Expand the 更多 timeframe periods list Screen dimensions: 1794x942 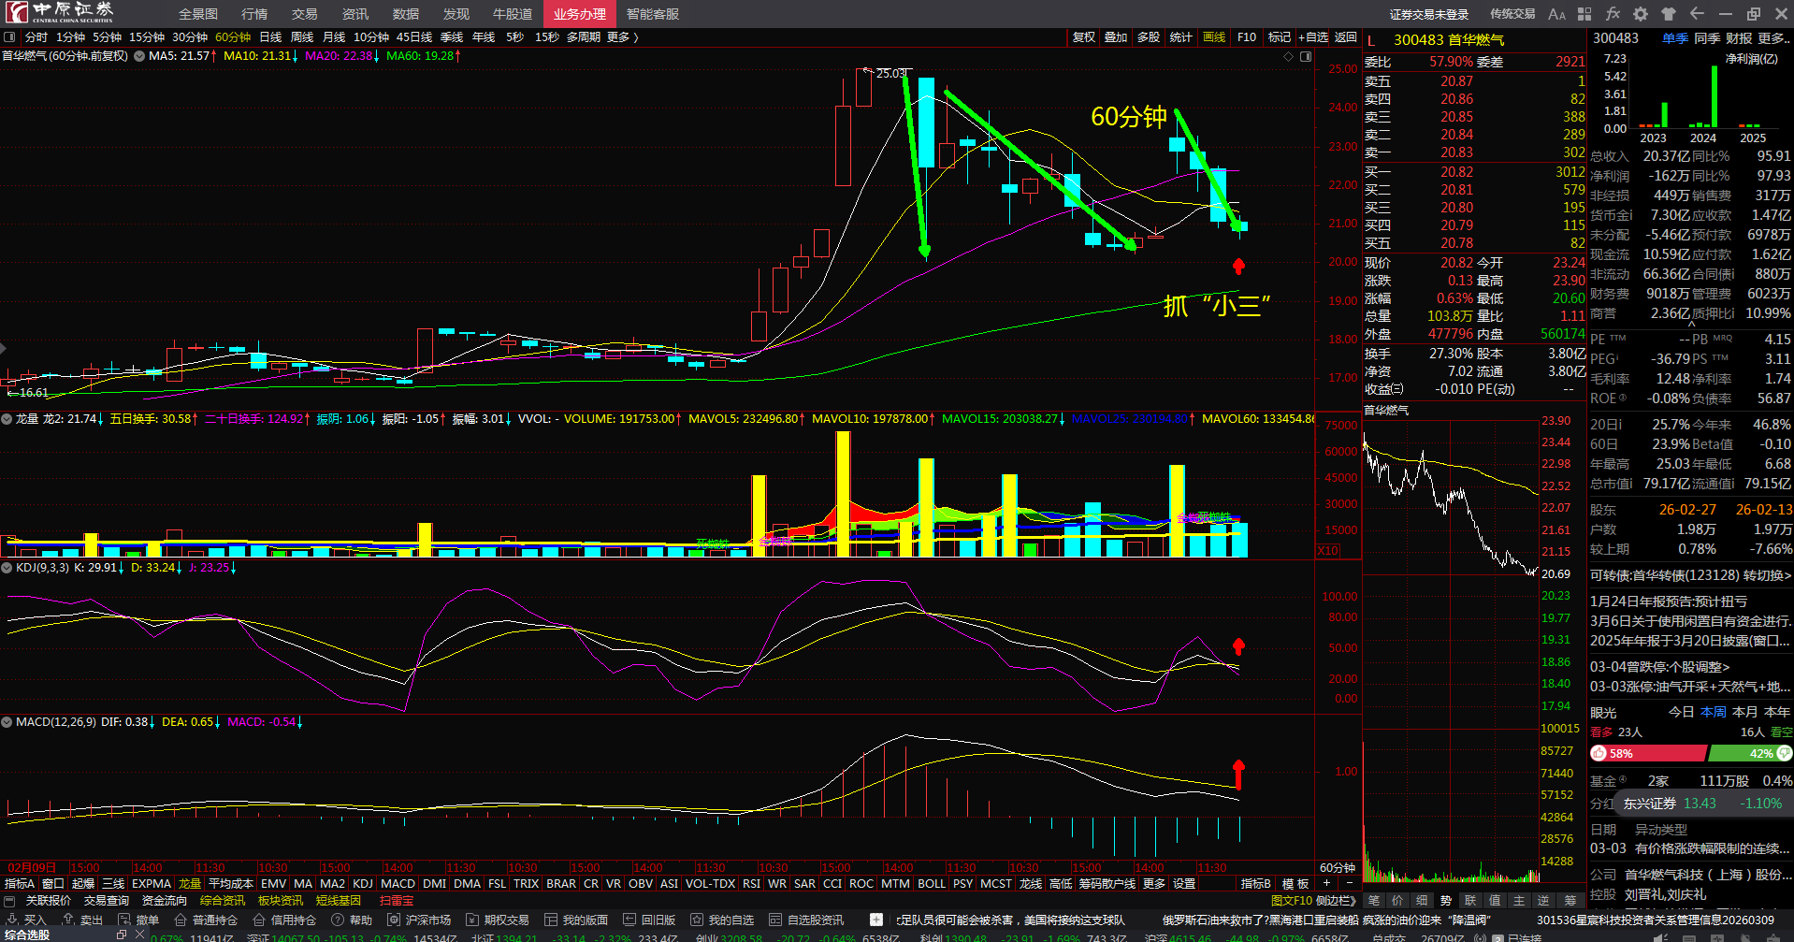pyautogui.click(x=622, y=37)
